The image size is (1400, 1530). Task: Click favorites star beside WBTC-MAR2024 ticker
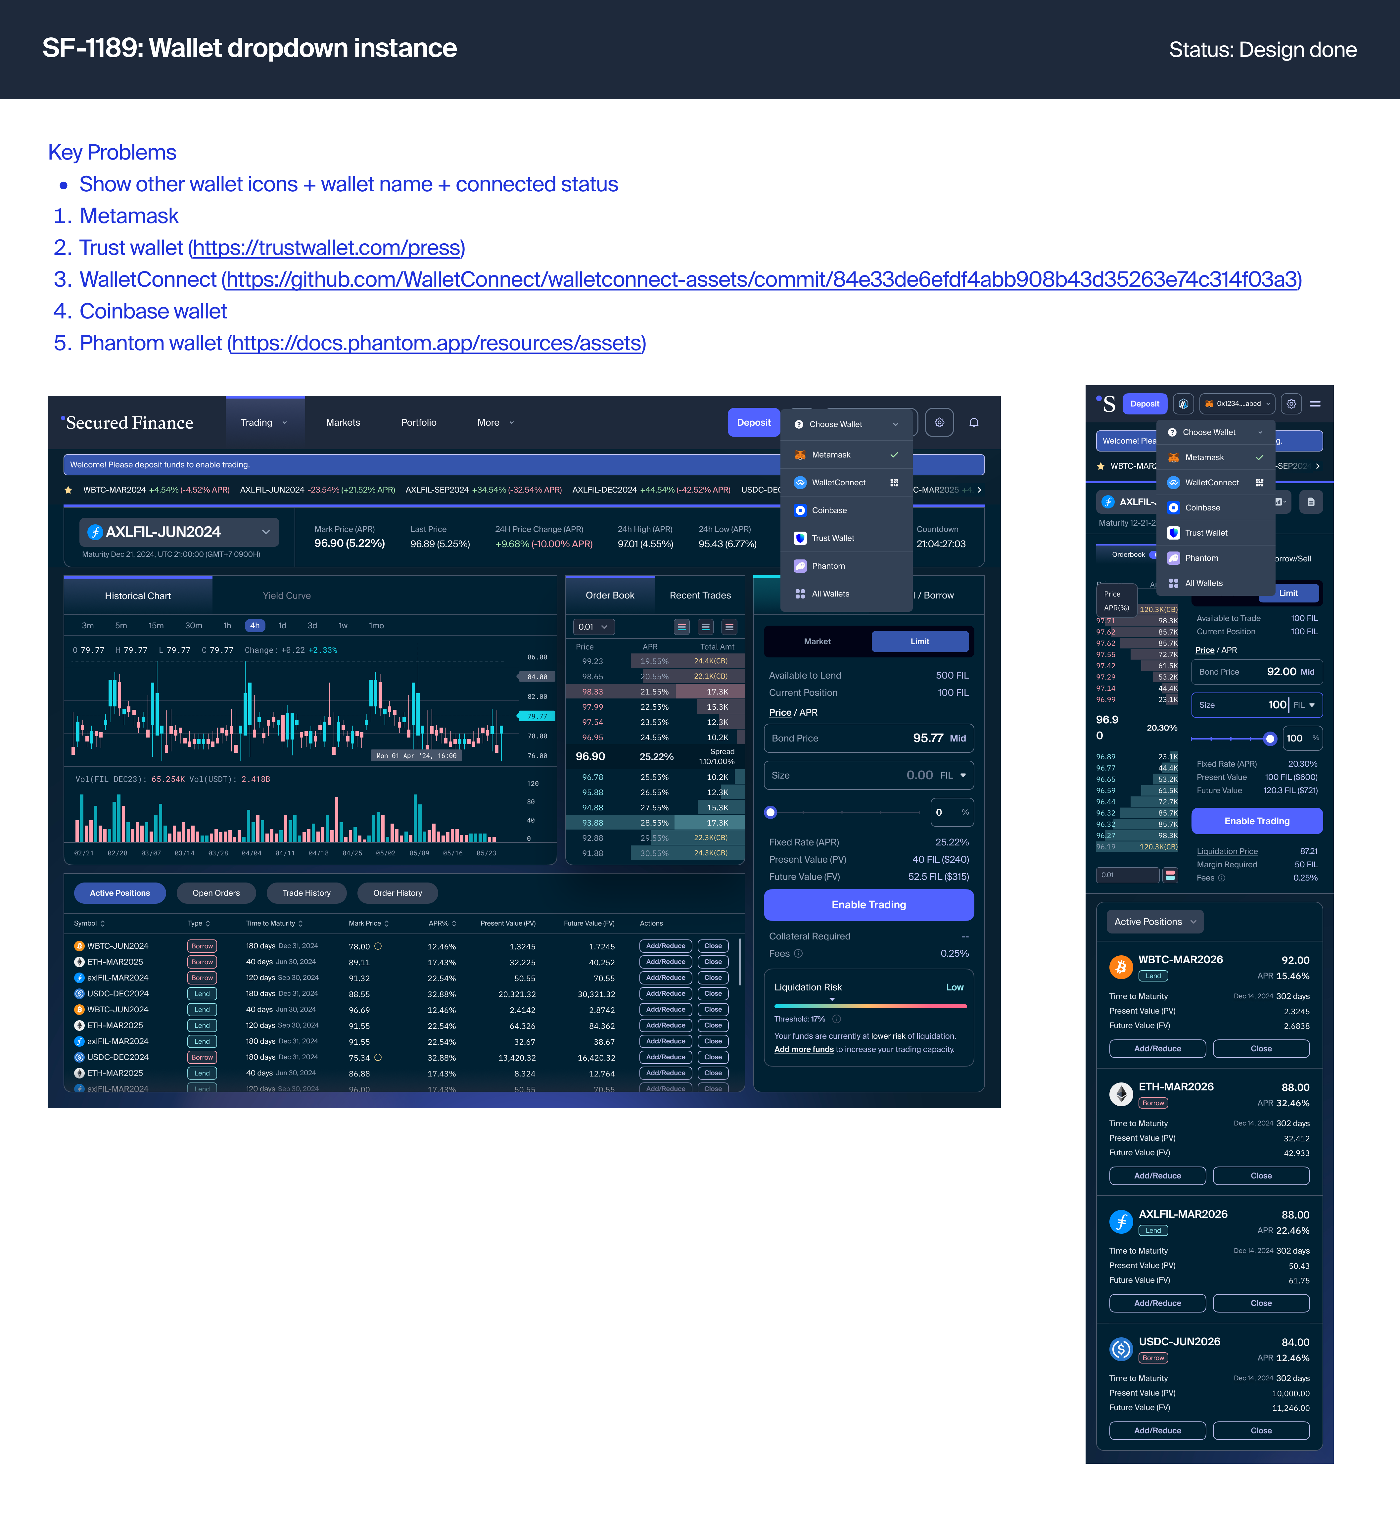coord(68,490)
